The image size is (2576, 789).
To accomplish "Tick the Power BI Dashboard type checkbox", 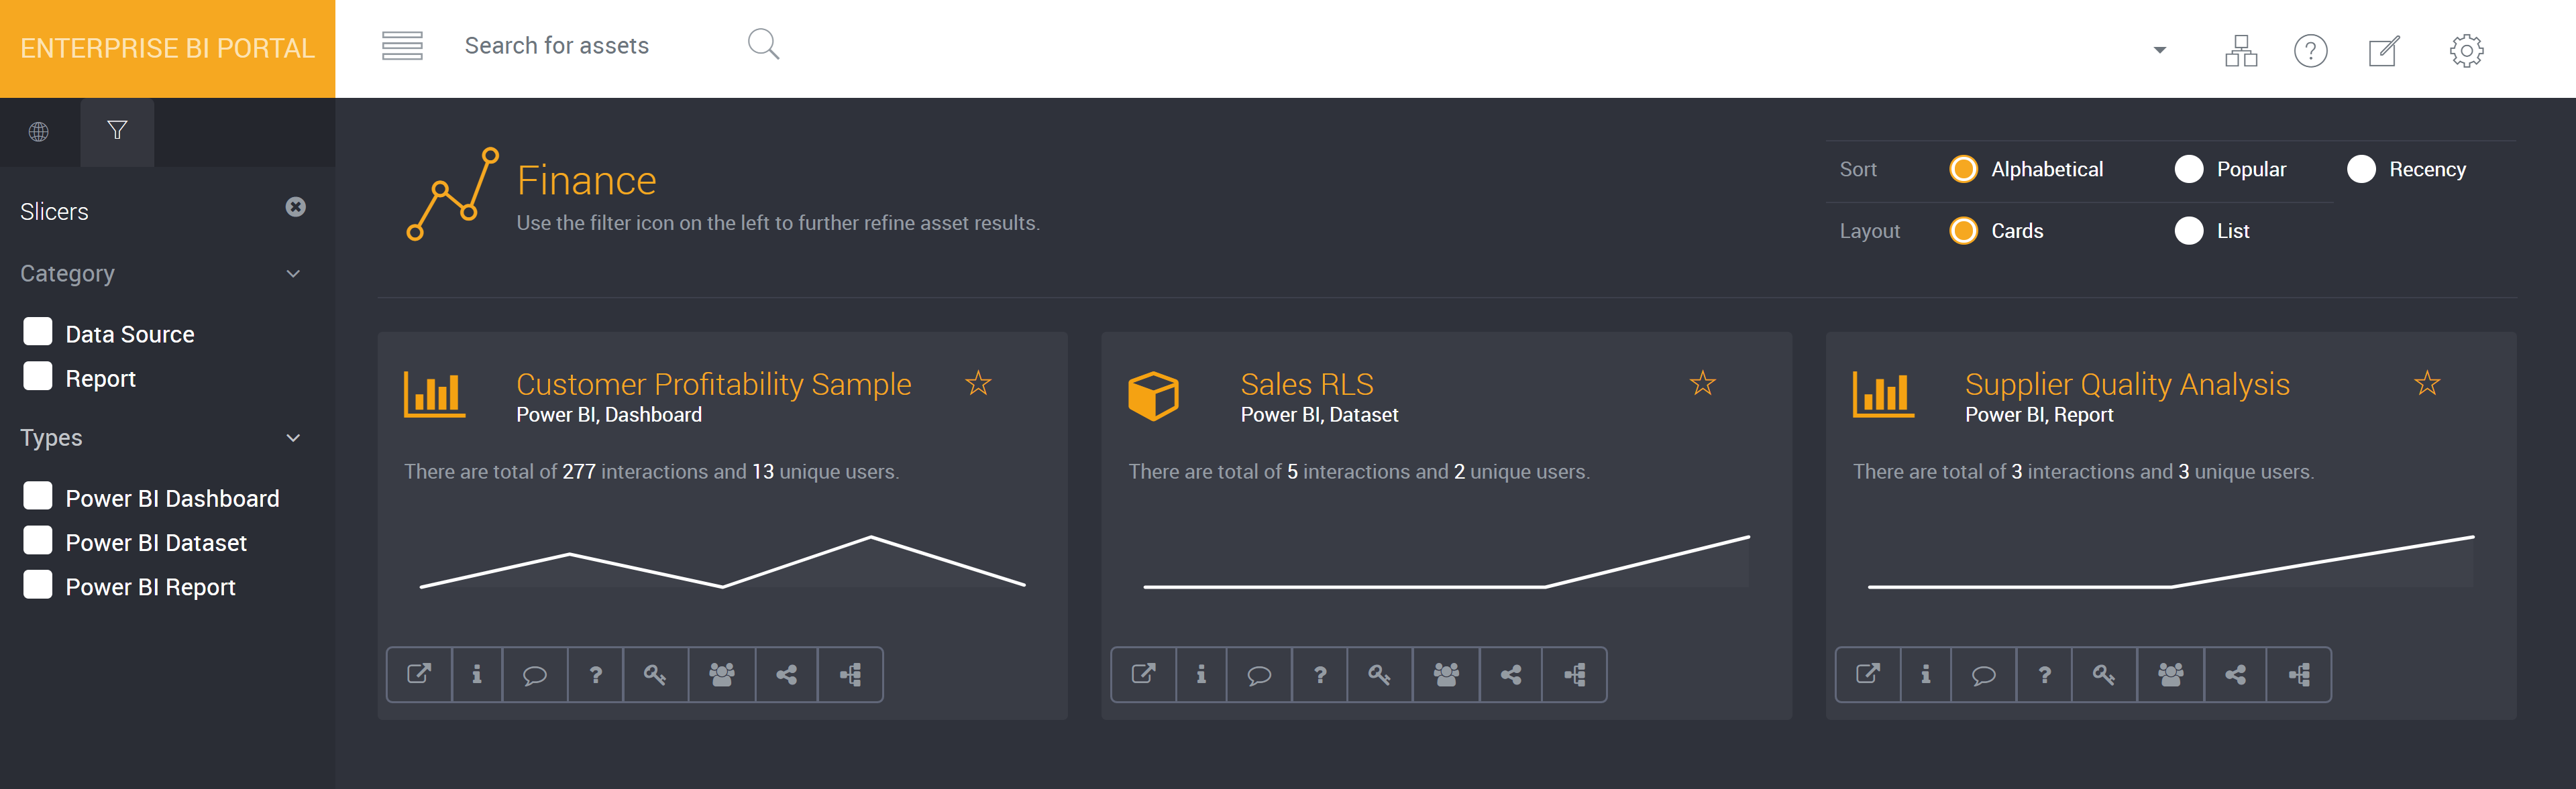I will [38, 495].
